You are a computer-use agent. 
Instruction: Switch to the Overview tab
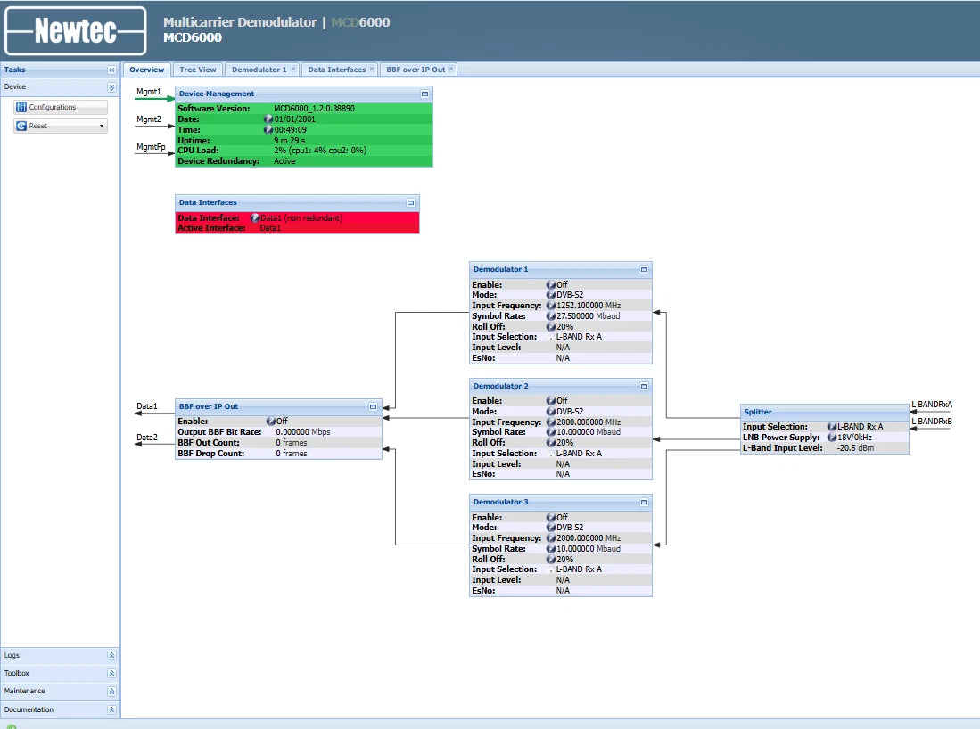coord(147,70)
